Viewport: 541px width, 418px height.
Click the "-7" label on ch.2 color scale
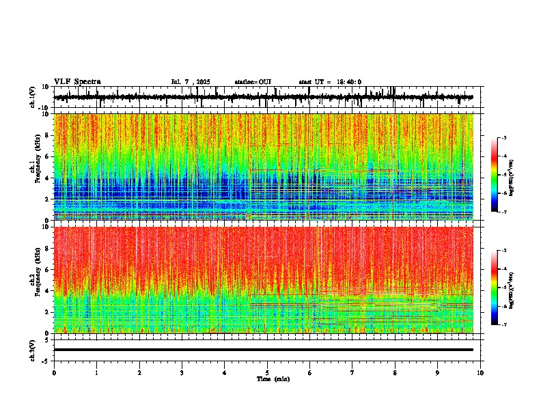tap(503, 324)
